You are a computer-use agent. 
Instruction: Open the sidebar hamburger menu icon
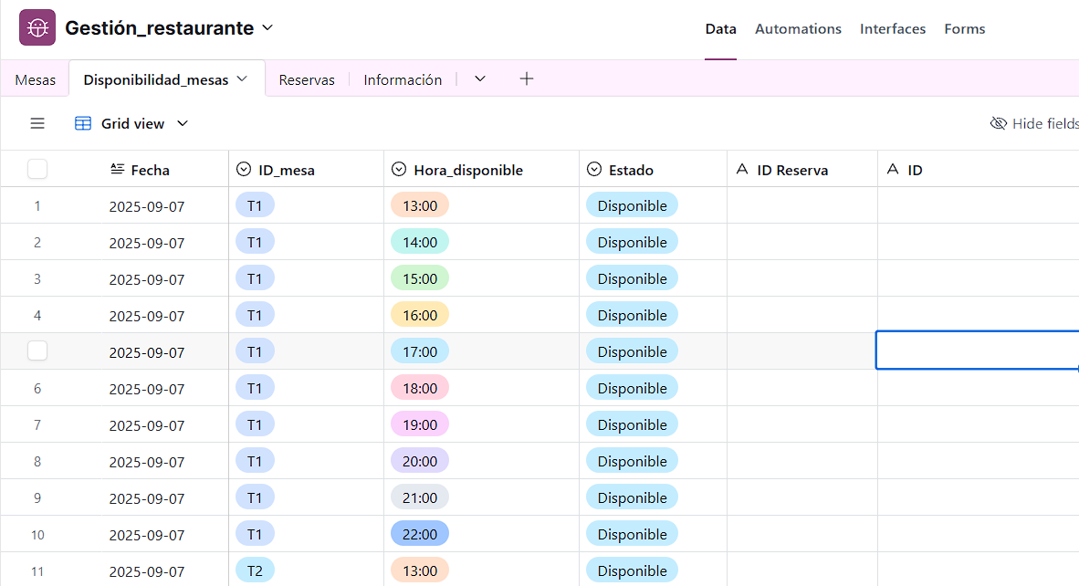[37, 123]
